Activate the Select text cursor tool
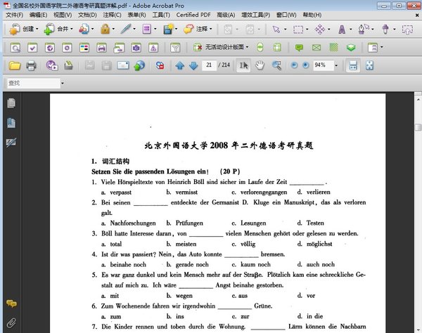Screen dimensions: 422x333 point(243,65)
